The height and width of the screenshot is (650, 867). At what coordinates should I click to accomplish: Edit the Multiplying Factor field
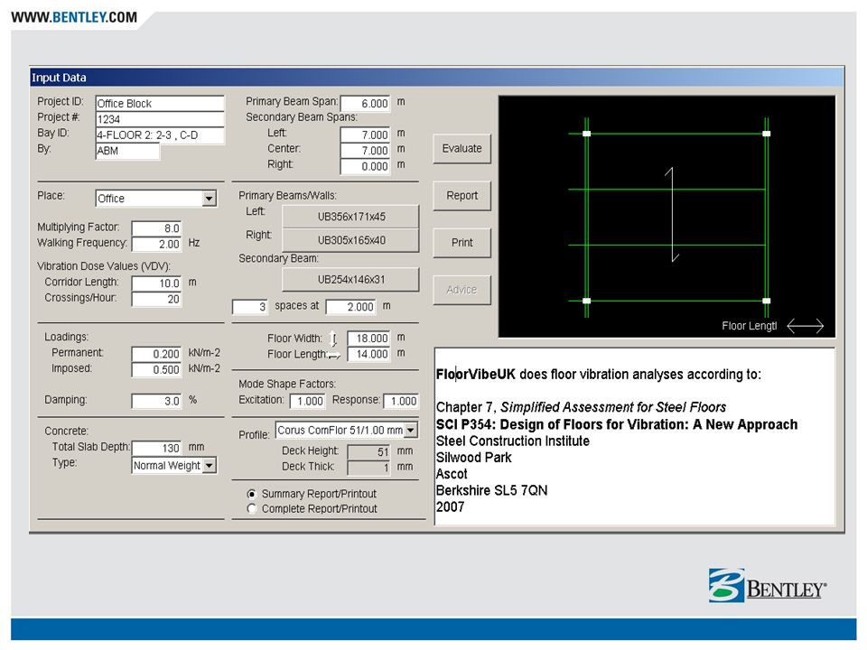click(156, 228)
